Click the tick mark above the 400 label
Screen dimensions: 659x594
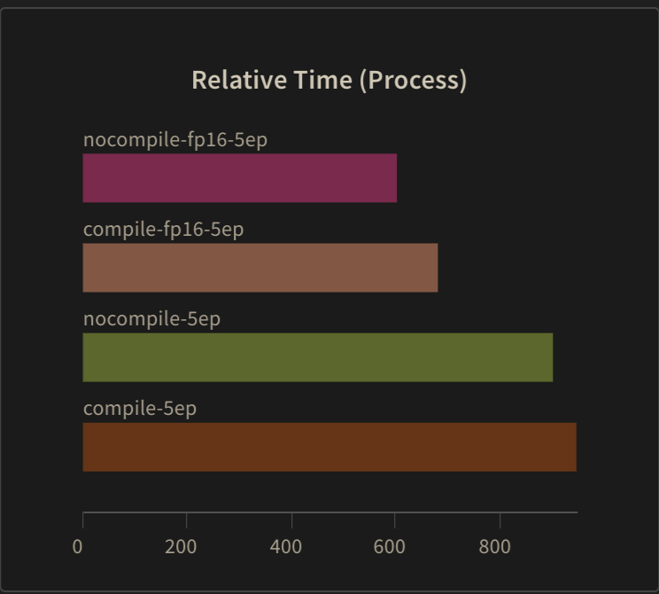pyautogui.click(x=291, y=519)
